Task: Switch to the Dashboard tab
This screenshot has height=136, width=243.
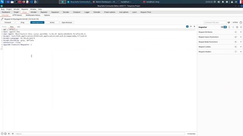Action: (x=6, y=12)
